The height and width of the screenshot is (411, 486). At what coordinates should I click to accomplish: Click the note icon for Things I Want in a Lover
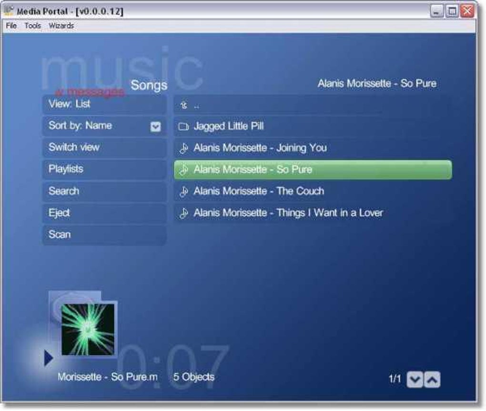(x=183, y=213)
